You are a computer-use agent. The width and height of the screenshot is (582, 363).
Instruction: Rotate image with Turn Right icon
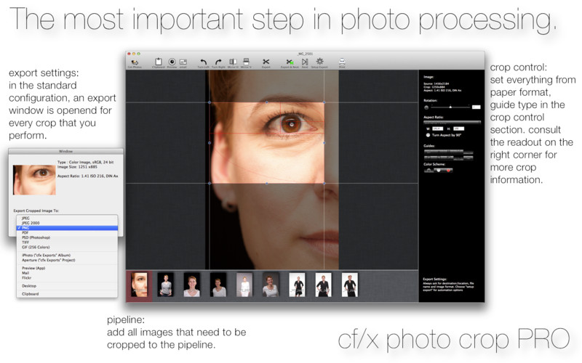point(219,62)
